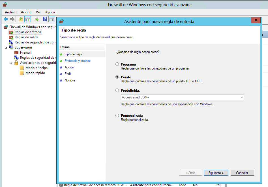Choose the Predefinida radio option
The height and width of the screenshot is (187, 268).
pos(117,91)
